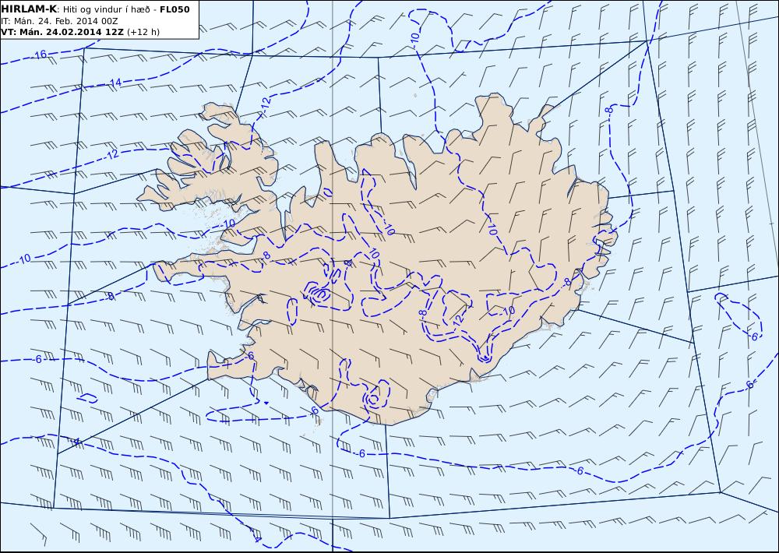Click the "(+12 h)" forecast offset text
779x553 pixels.
pyautogui.click(x=143, y=32)
